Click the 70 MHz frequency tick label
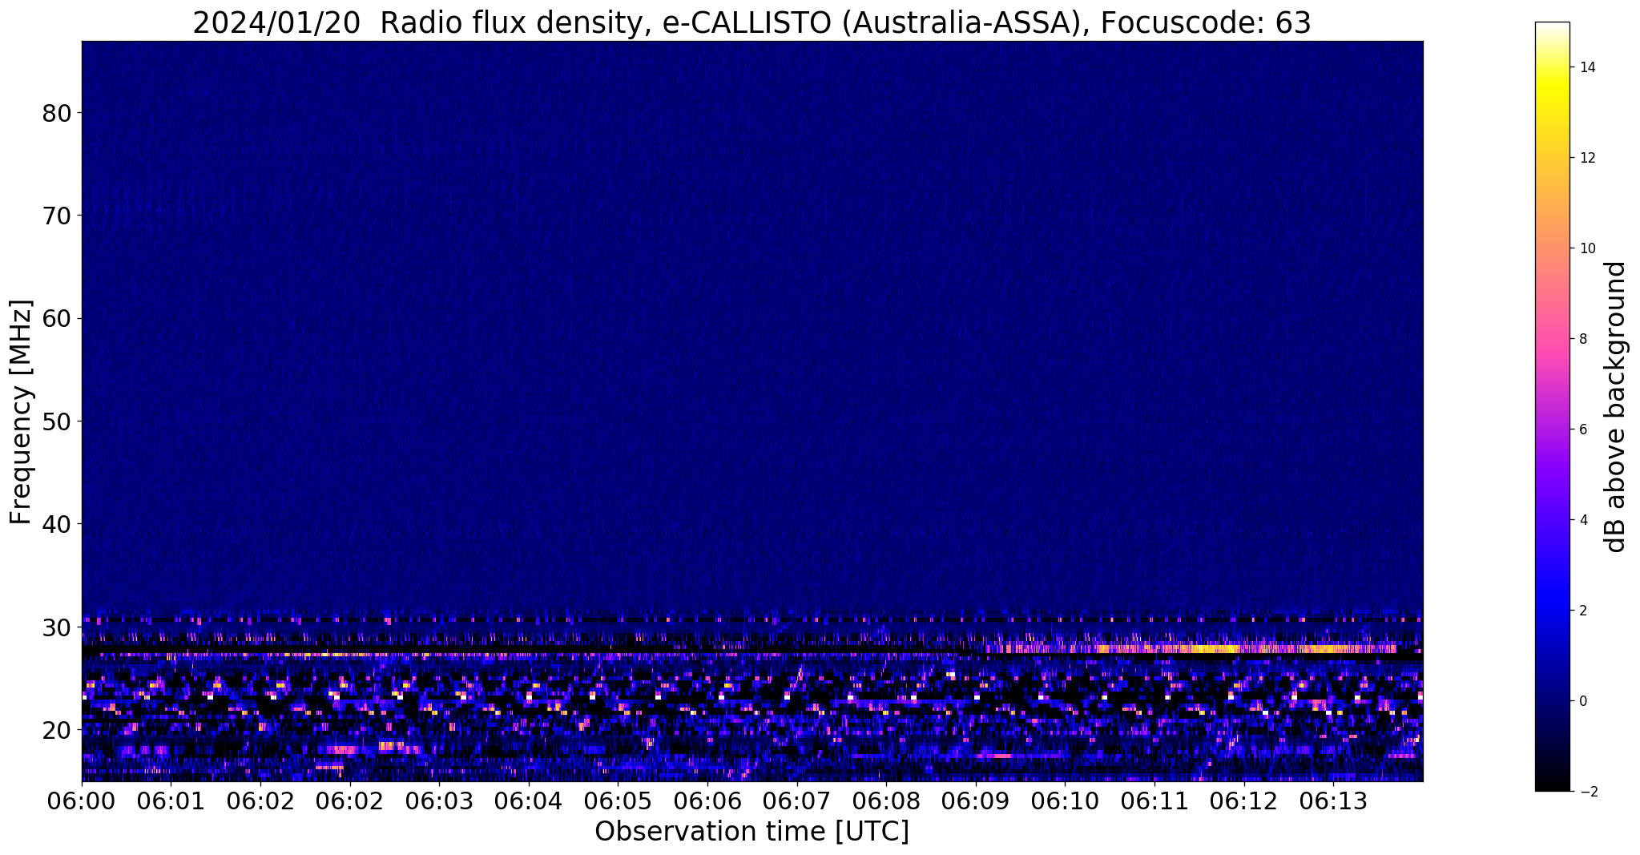This screenshot has width=1640, height=855. (x=57, y=216)
